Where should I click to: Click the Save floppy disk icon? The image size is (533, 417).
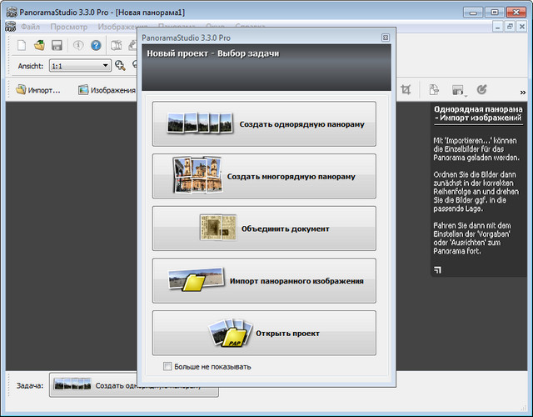point(57,45)
